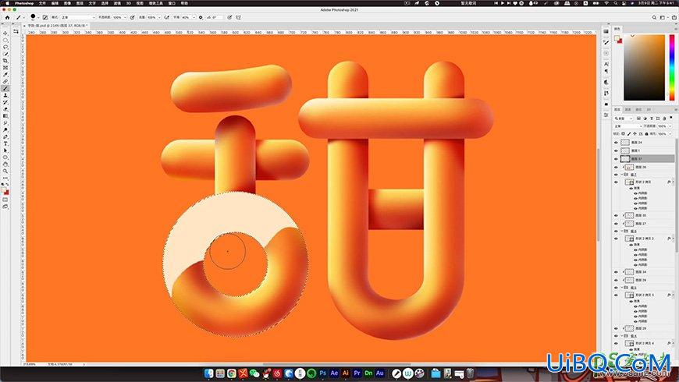Select the Move tool
Screen dimensions: 679x382
(5, 33)
